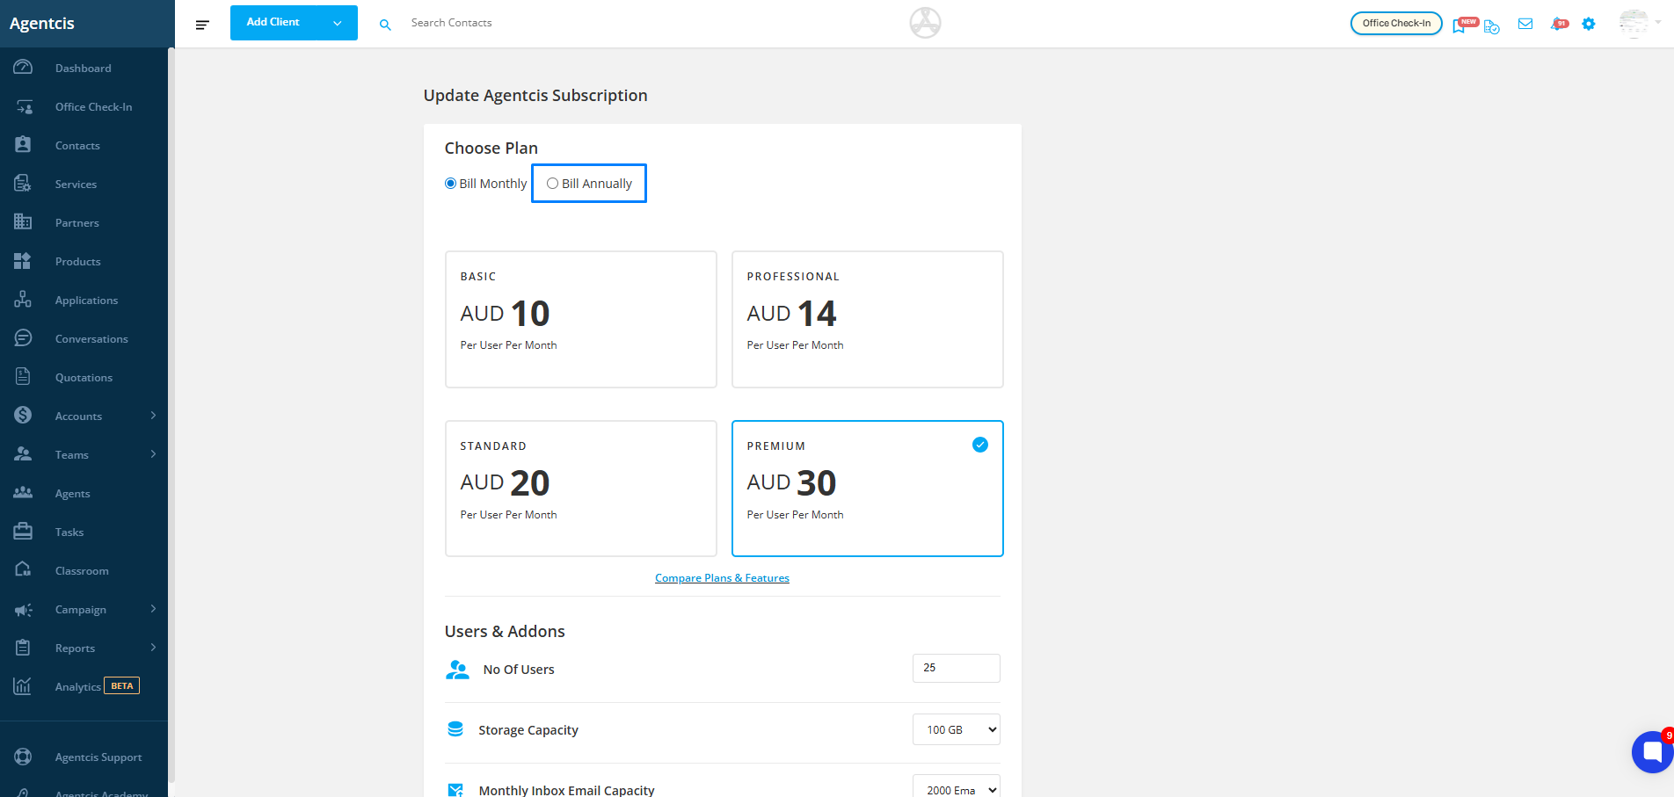The image size is (1674, 797).
Task: Click the Dashboard gauge icon in sidebar
Action: pos(23,68)
